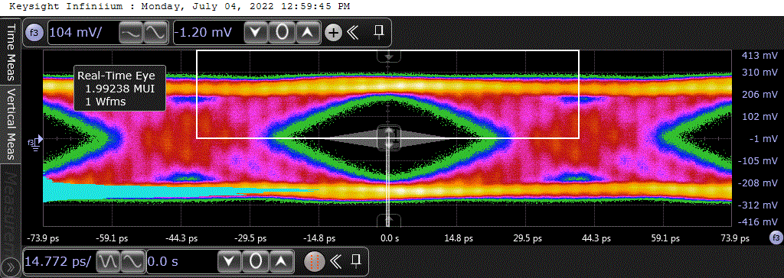This screenshot has height=278, width=784.
Task: Increase vertical scale with the taller wave button
Action: click(x=155, y=34)
